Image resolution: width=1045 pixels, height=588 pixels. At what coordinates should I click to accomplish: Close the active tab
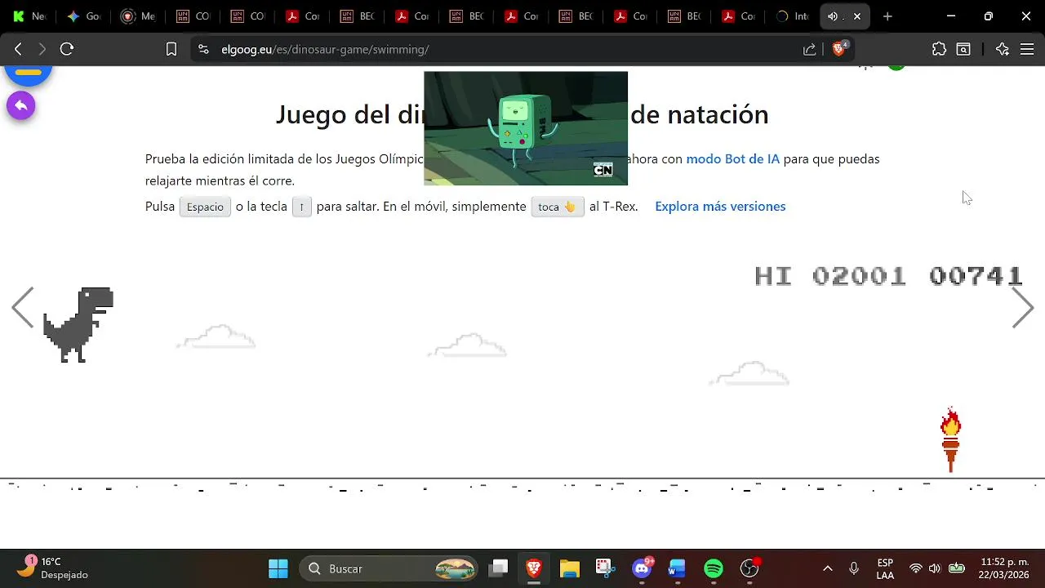click(x=856, y=16)
